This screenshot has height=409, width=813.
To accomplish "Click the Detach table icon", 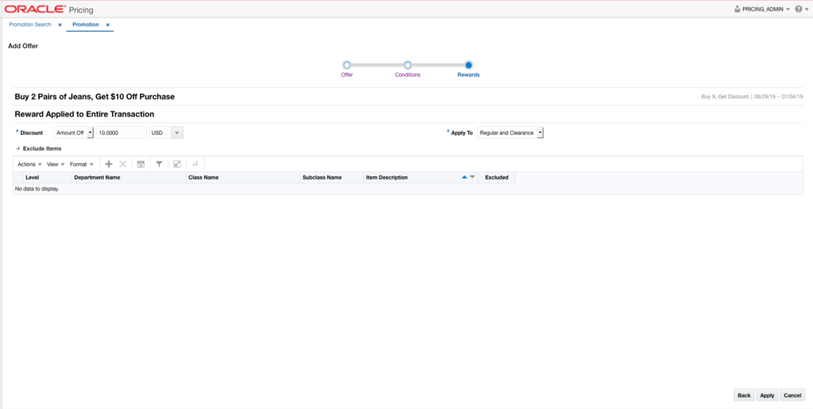I will point(177,164).
